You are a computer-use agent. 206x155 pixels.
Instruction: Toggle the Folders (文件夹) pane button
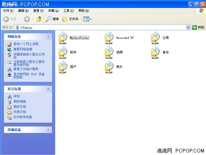tap(70, 19)
